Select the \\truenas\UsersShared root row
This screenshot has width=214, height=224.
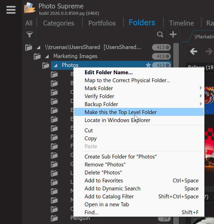93,47
